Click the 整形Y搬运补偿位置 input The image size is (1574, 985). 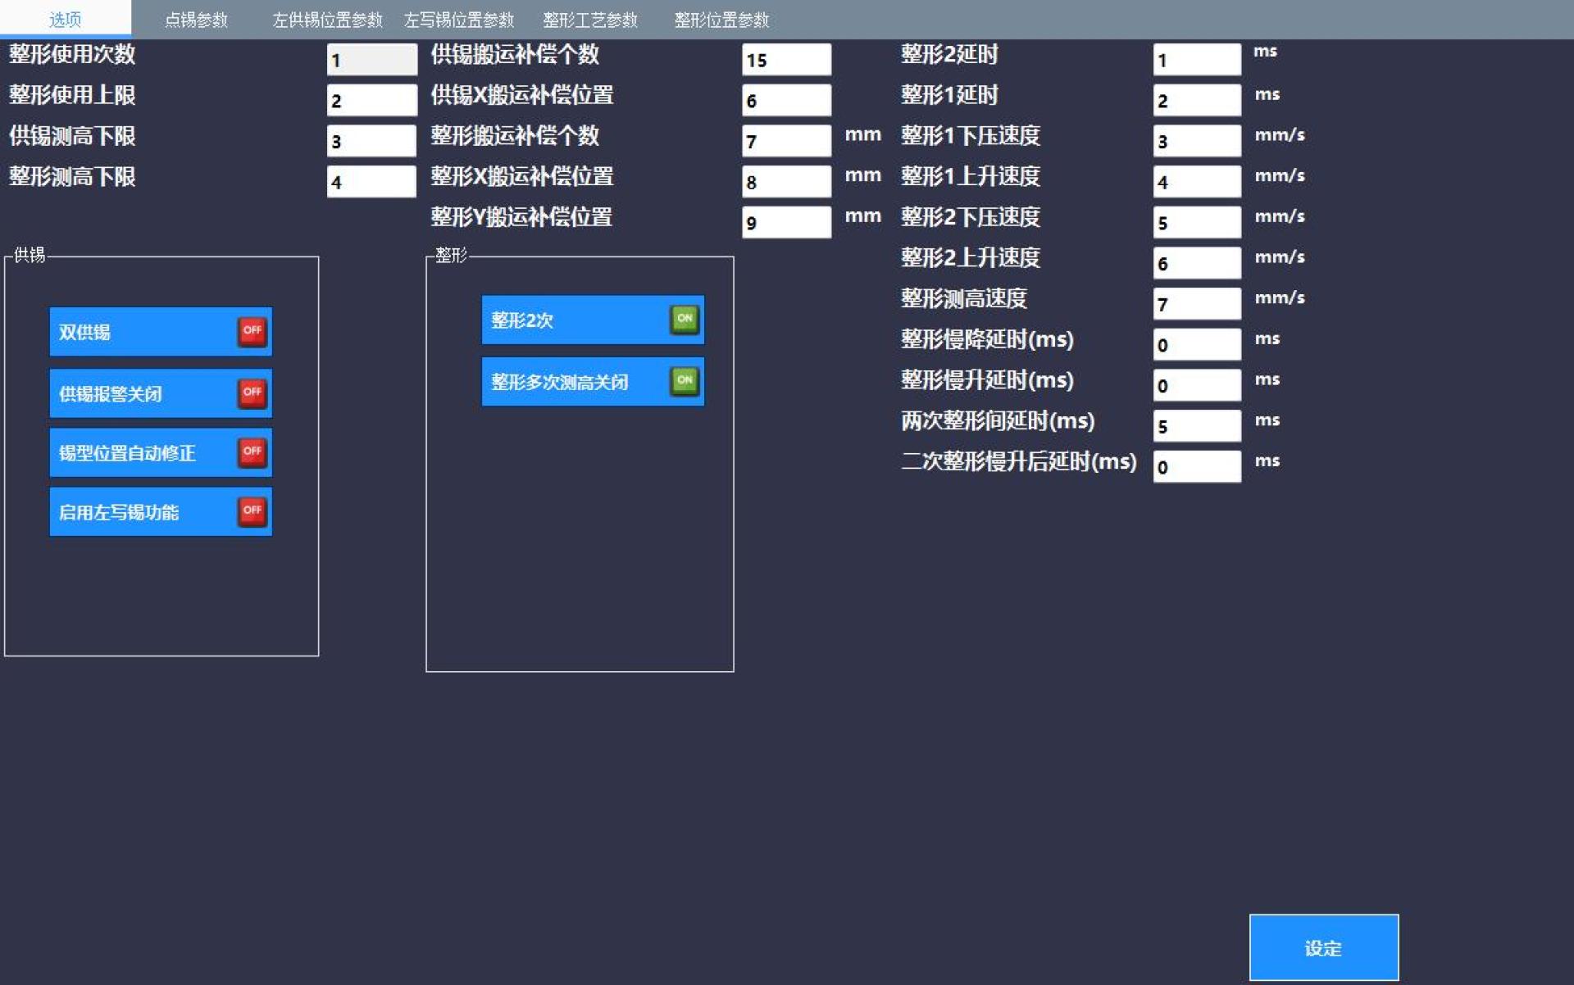(786, 222)
